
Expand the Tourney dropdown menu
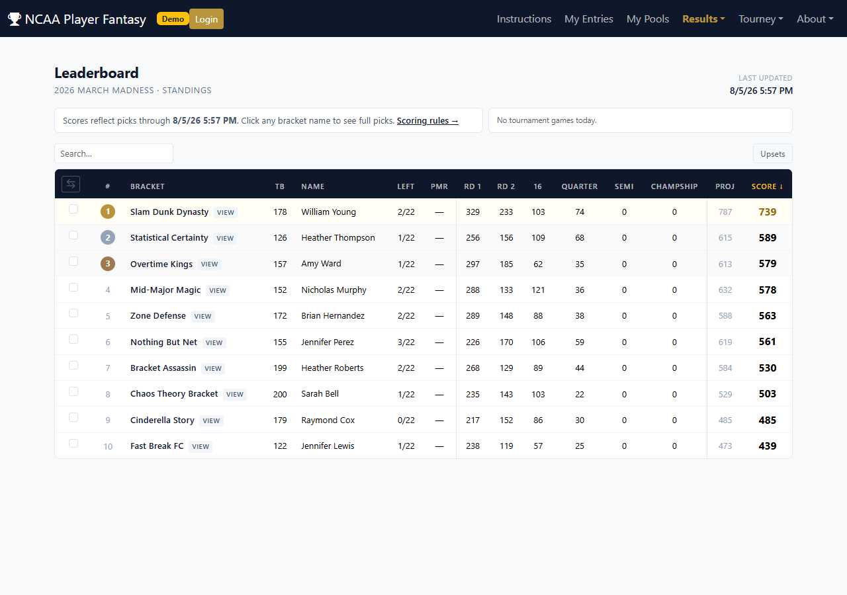(x=761, y=19)
